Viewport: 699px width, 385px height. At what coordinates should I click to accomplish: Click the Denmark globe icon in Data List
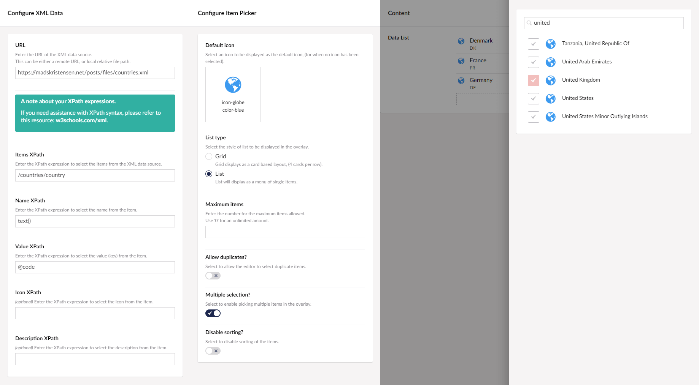(x=461, y=41)
